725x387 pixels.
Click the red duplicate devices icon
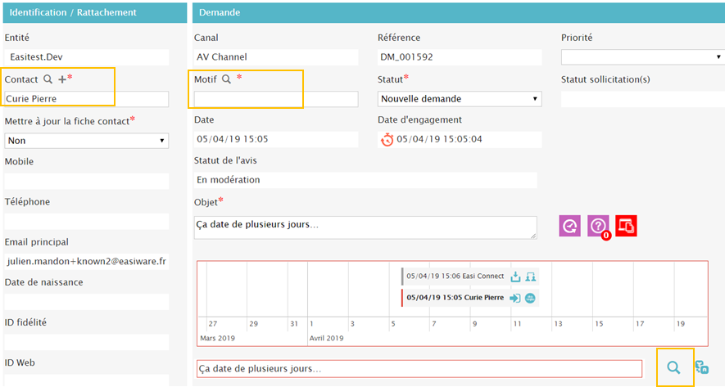(626, 227)
